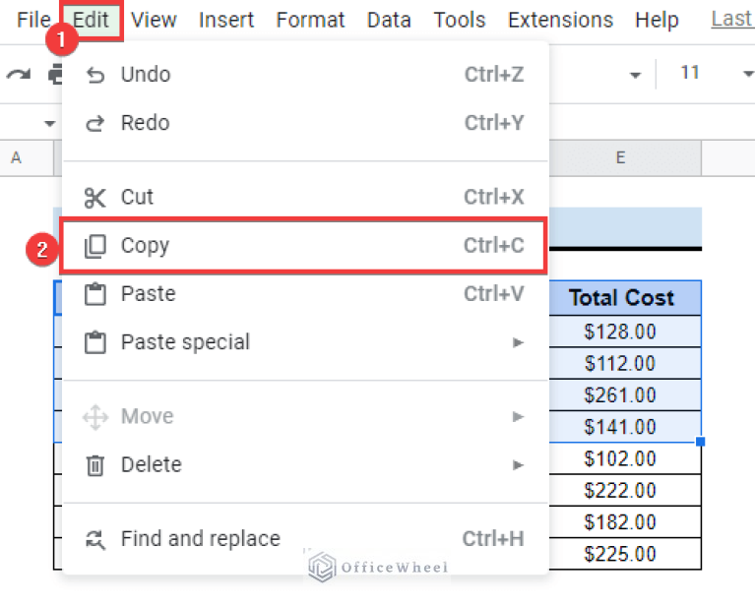Click the clipboard icon beside Paste special
The image size is (755, 605).
[x=94, y=342]
